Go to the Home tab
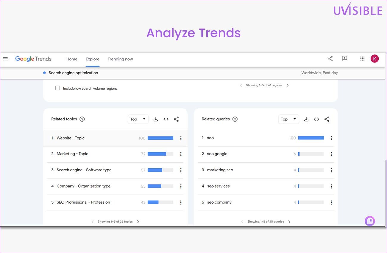This screenshot has height=253, width=387. [72, 59]
